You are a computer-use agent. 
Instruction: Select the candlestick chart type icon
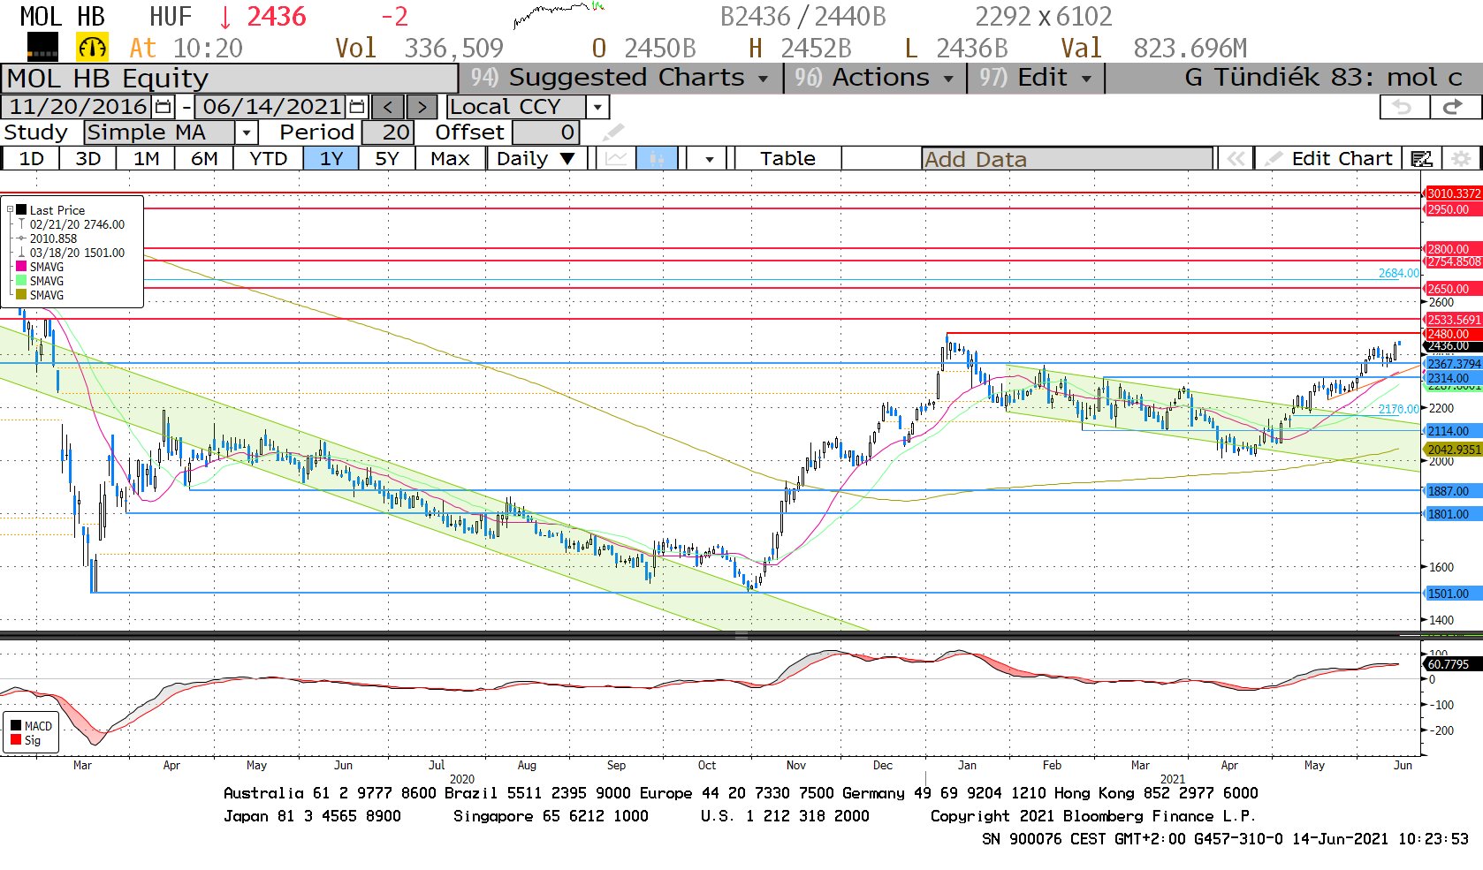click(x=657, y=159)
